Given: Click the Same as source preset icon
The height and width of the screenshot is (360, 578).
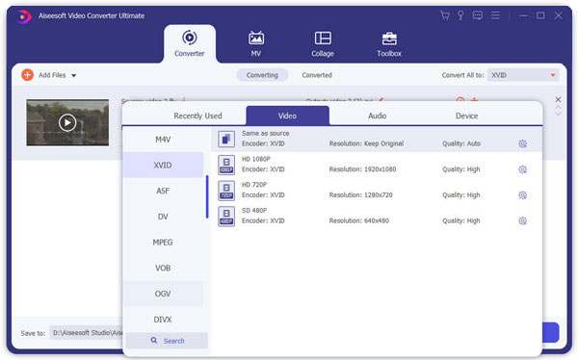Looking at the screenshot, I should point(226,140).
